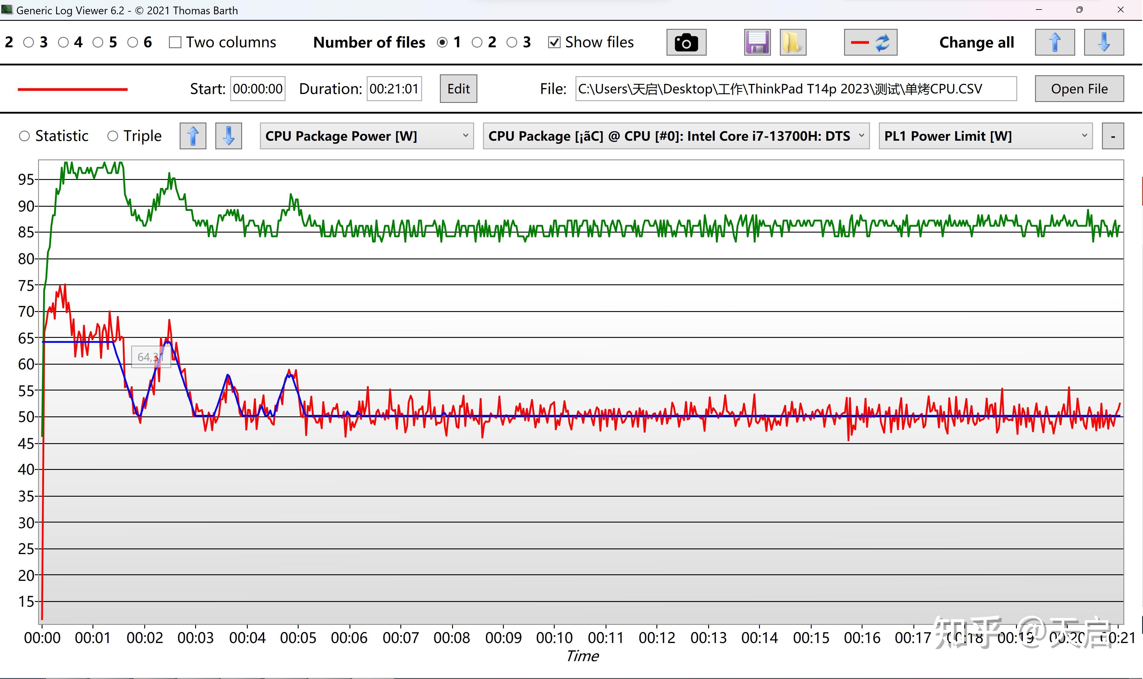Open the PL1 Power Limit dropdown
This screenshot has height=679, width=1143.
tap(985, 136)
